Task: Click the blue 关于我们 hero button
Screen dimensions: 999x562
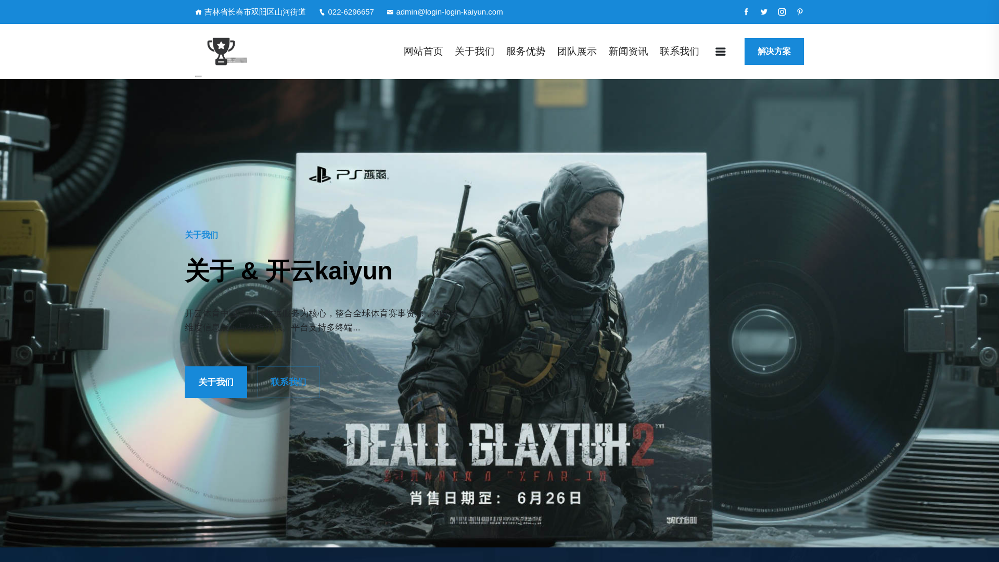Action: tap(216, 382)
